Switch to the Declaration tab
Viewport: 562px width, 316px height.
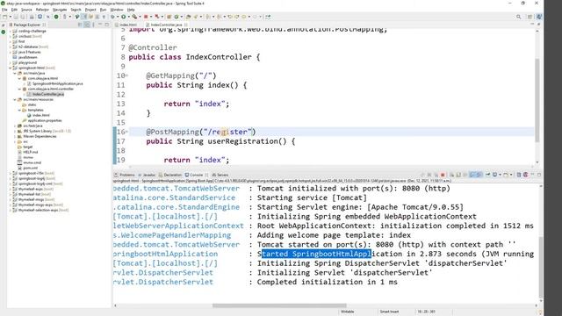coord(170,175)
